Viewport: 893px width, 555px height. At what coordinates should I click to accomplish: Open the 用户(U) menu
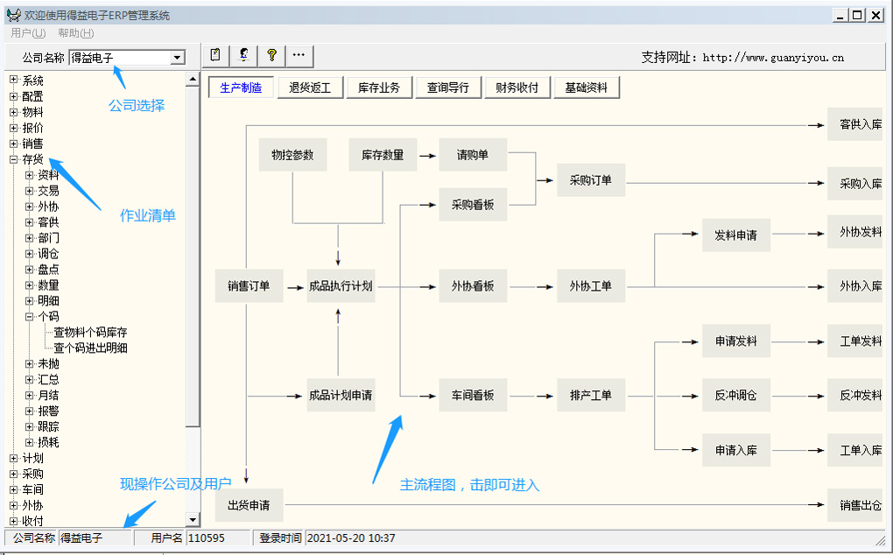click(28, 33)
